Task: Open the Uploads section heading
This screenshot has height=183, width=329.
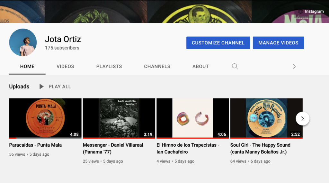Action: 19,87
